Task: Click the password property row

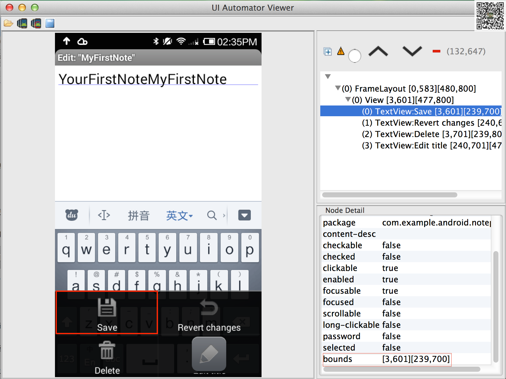Action: [x=407, y=336]
